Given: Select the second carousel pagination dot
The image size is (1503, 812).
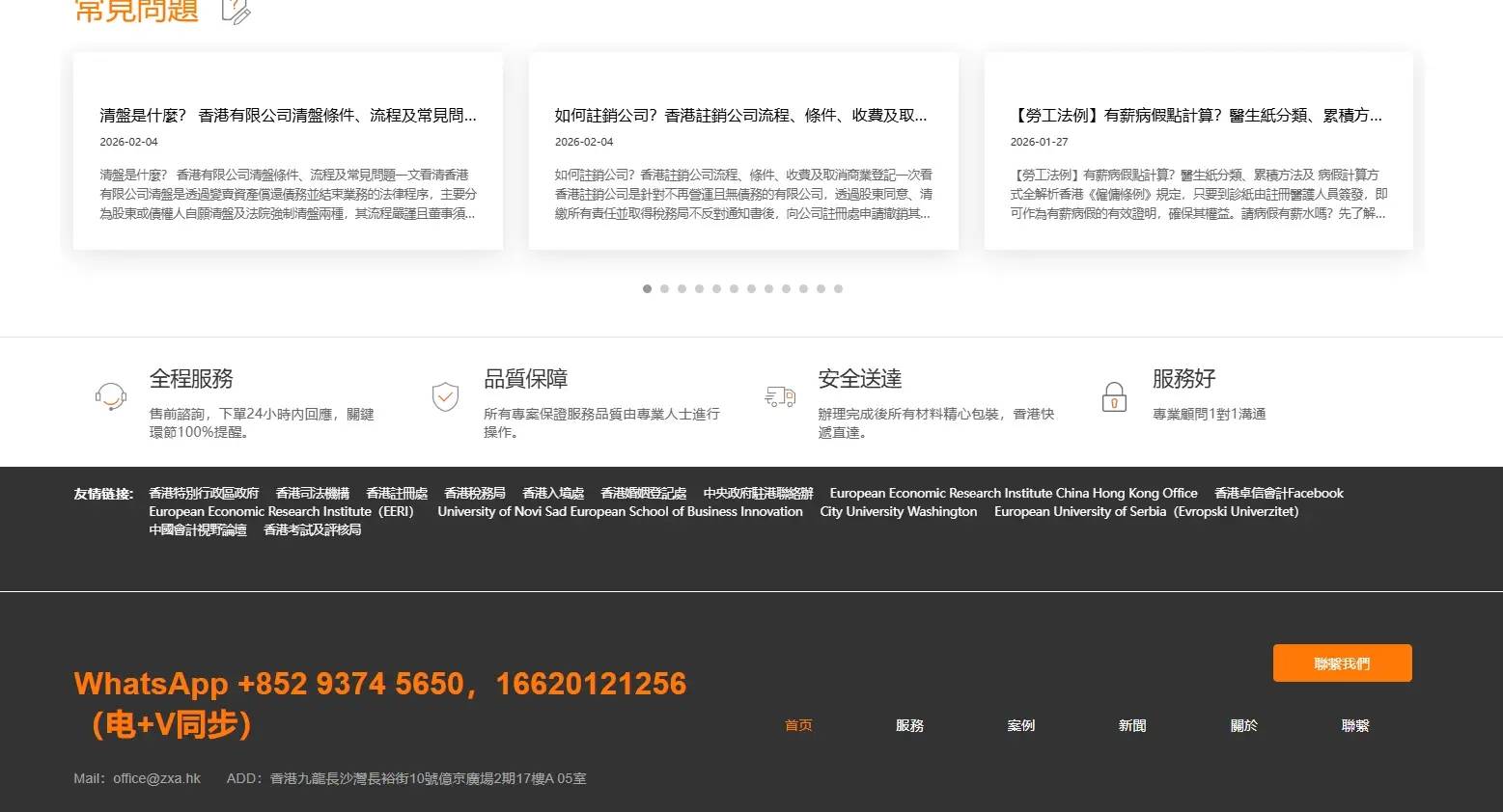Looking at the screenshot, I should (664, 288).
